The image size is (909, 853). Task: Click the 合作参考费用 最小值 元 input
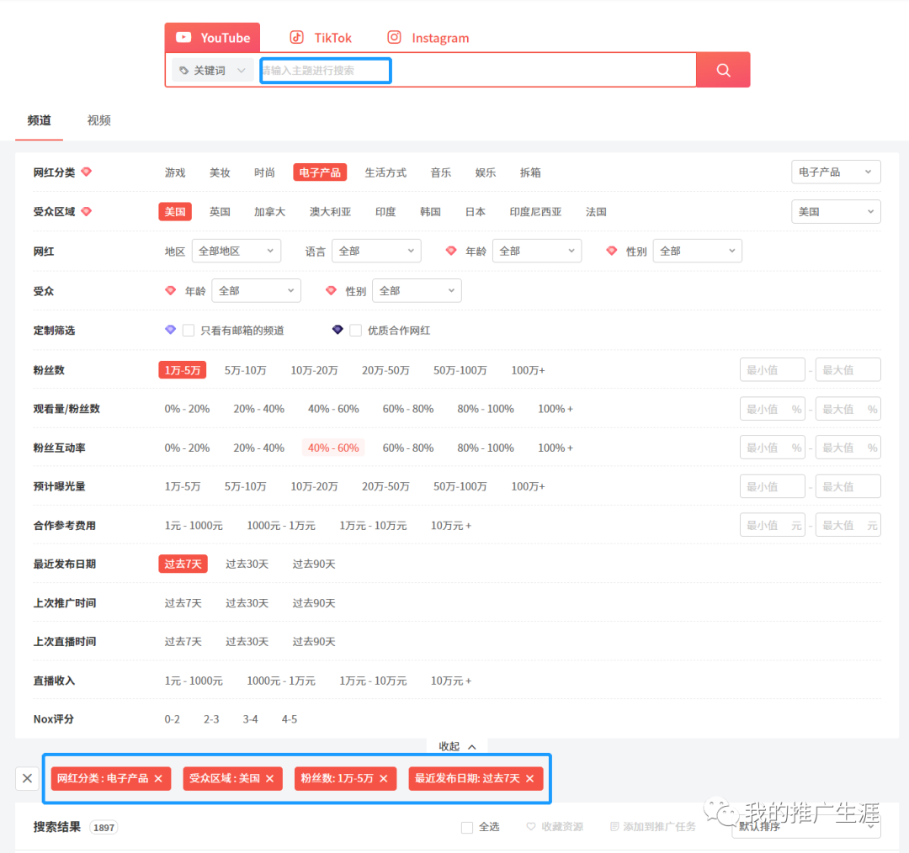pos(772,525)
